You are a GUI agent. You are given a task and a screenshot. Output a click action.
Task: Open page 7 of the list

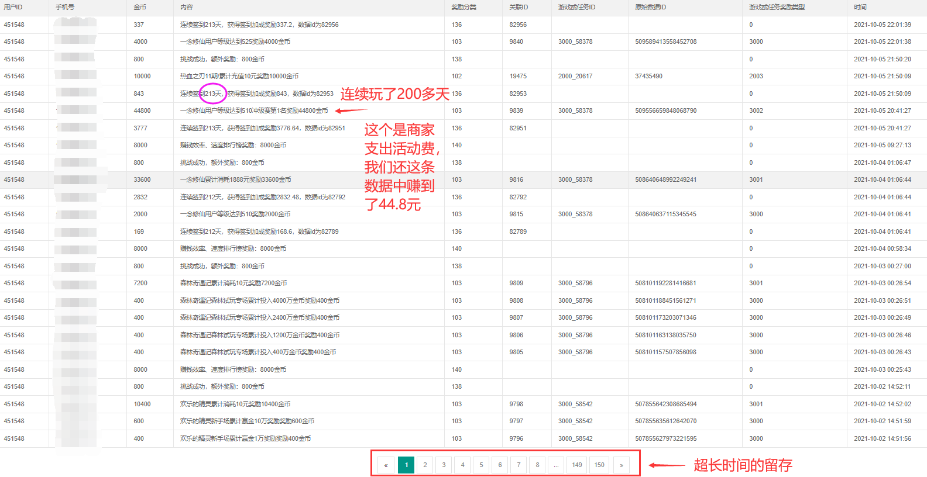pos(519,465)
